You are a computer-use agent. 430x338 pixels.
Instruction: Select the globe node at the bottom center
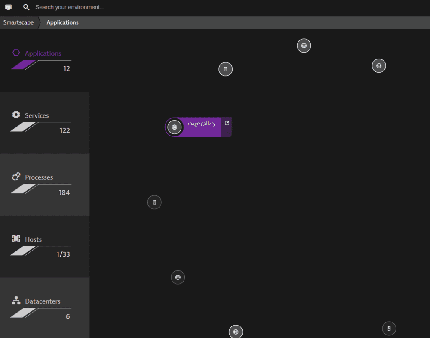tap(236, 332)
